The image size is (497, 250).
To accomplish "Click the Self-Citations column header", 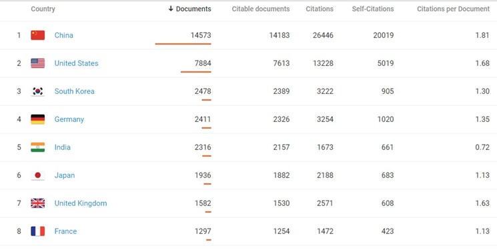I will pos(373,9).
